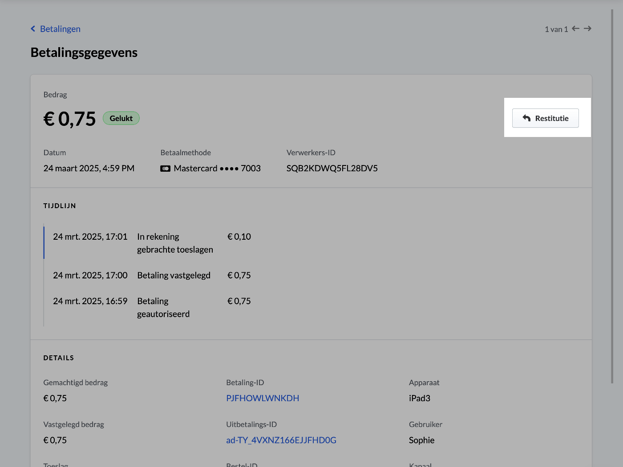Go to next payment with right arrow
623x467 pixels.
587,28
